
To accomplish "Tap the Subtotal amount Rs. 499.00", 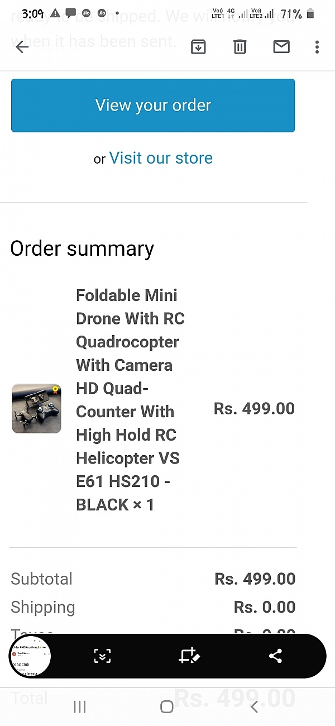I will [x=255, y=579].
